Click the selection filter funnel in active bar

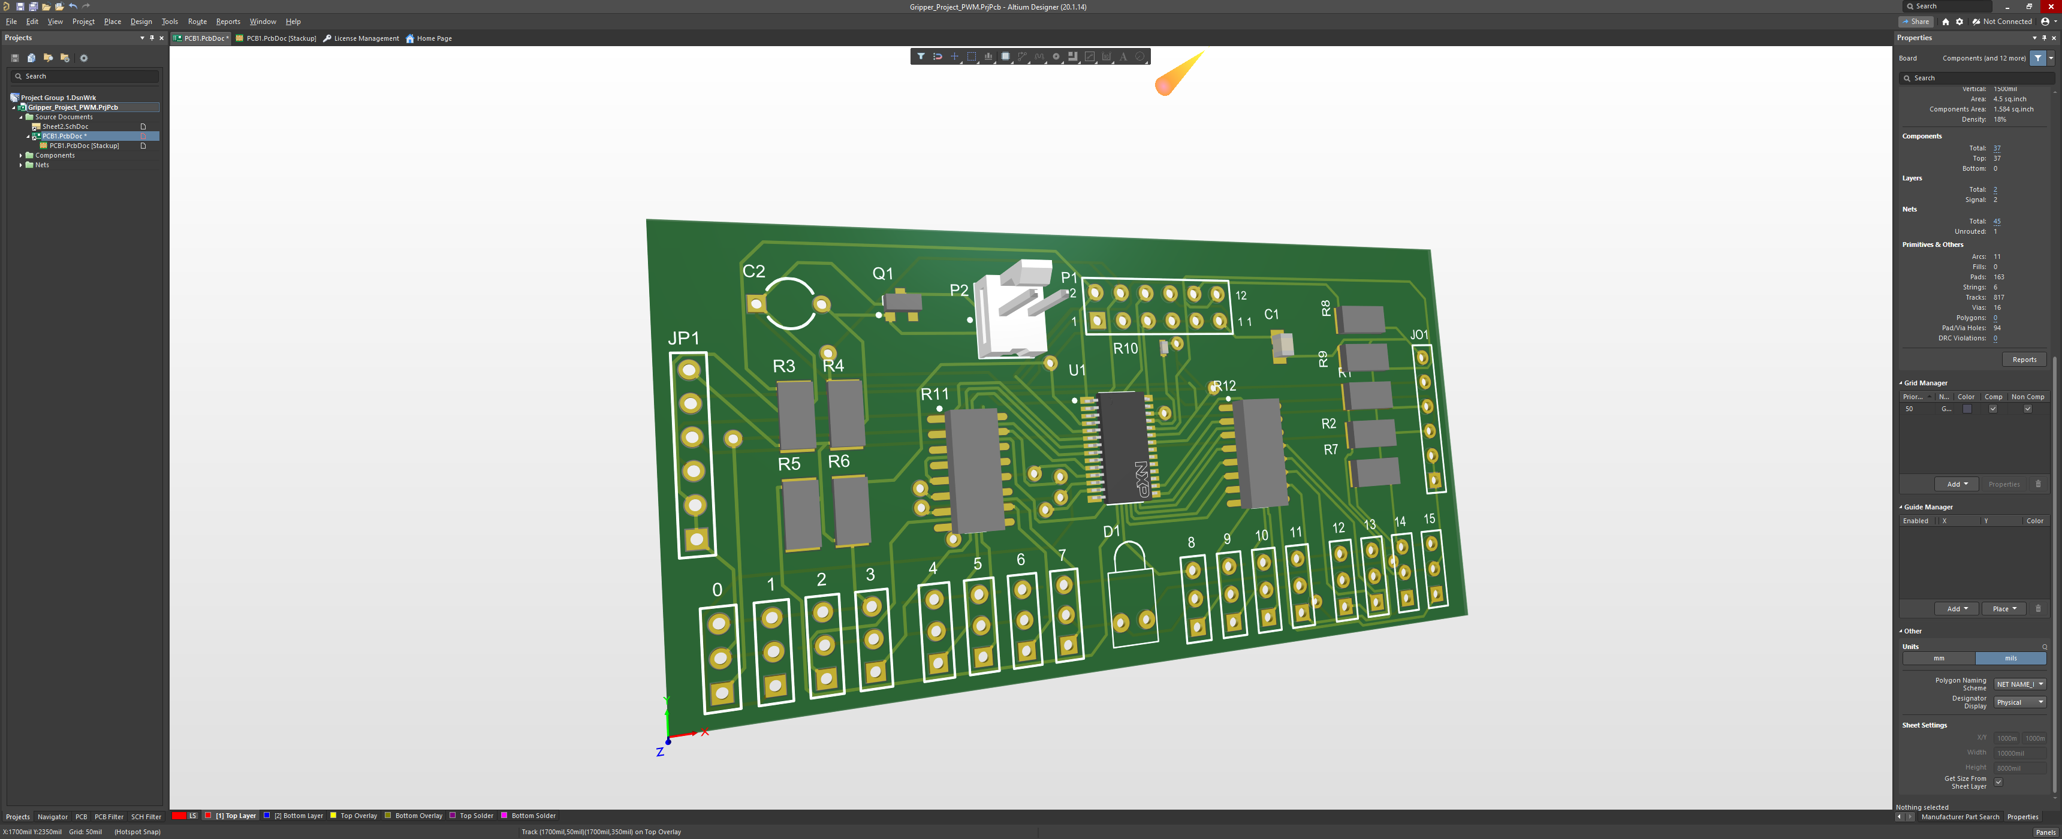click(921, 56)
